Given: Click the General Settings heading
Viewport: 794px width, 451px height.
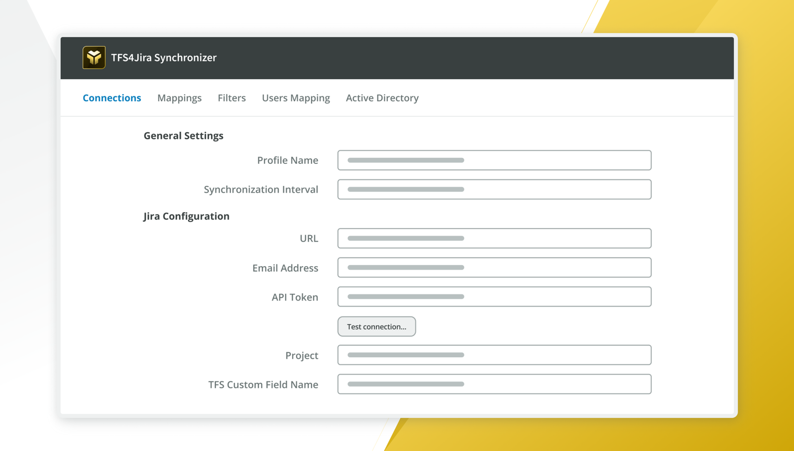Looking at the screenshot, I should [x=183, y=136].
